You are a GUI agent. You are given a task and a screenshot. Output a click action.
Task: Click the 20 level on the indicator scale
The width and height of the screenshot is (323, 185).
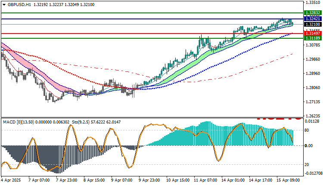click(x=307, y=165)
